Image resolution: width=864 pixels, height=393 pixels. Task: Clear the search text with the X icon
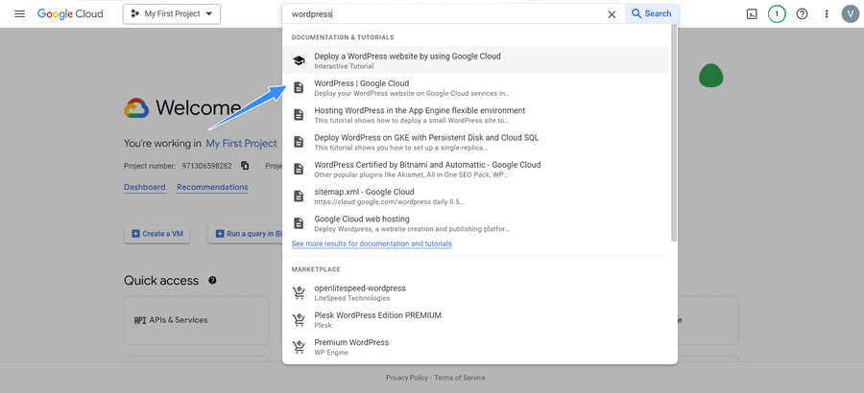(612, 15)
